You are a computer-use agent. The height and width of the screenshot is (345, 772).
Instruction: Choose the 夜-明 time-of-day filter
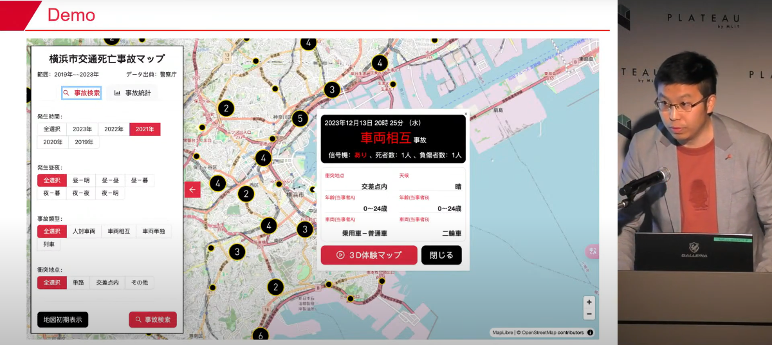pos(110,193)
